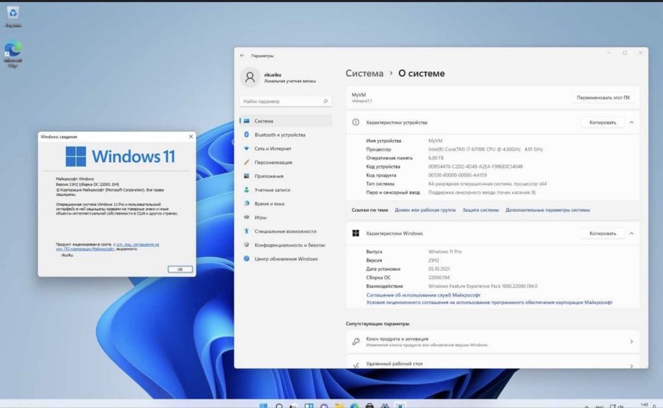Click the rikuriku account name
This screenshot has height=408, width=663.
click(x=272, y=75)
